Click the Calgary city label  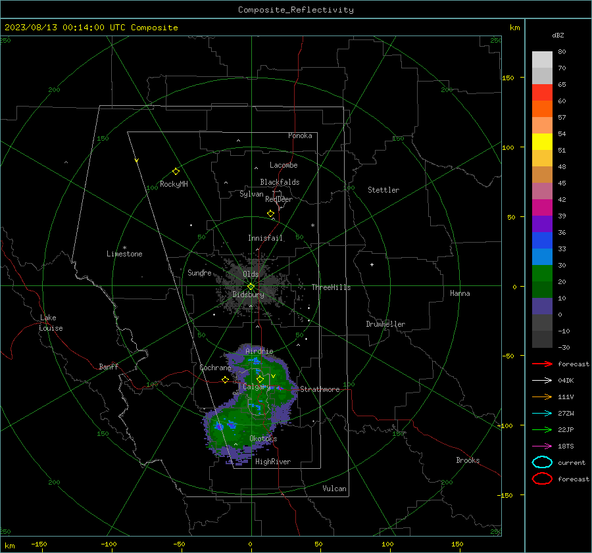257,387
